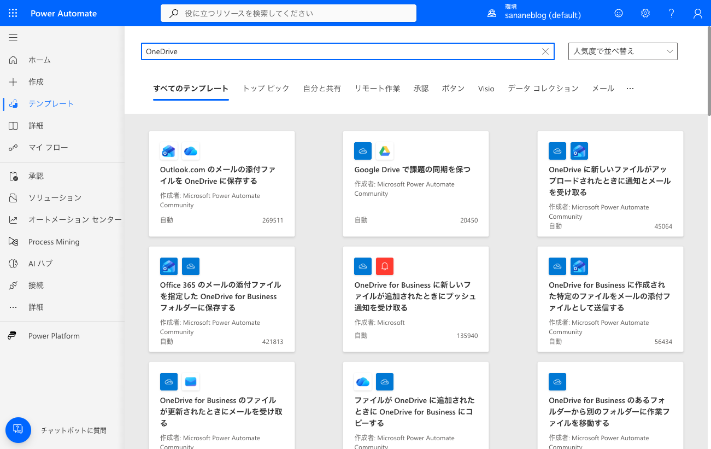This screenshot has height=449, width=711.
Task: Open Google Drive sync template card
Action: coord(416,184)
